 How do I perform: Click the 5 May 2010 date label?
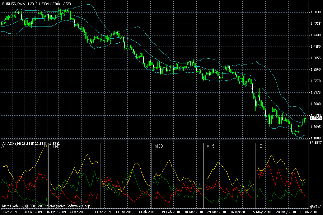(262, 212)
